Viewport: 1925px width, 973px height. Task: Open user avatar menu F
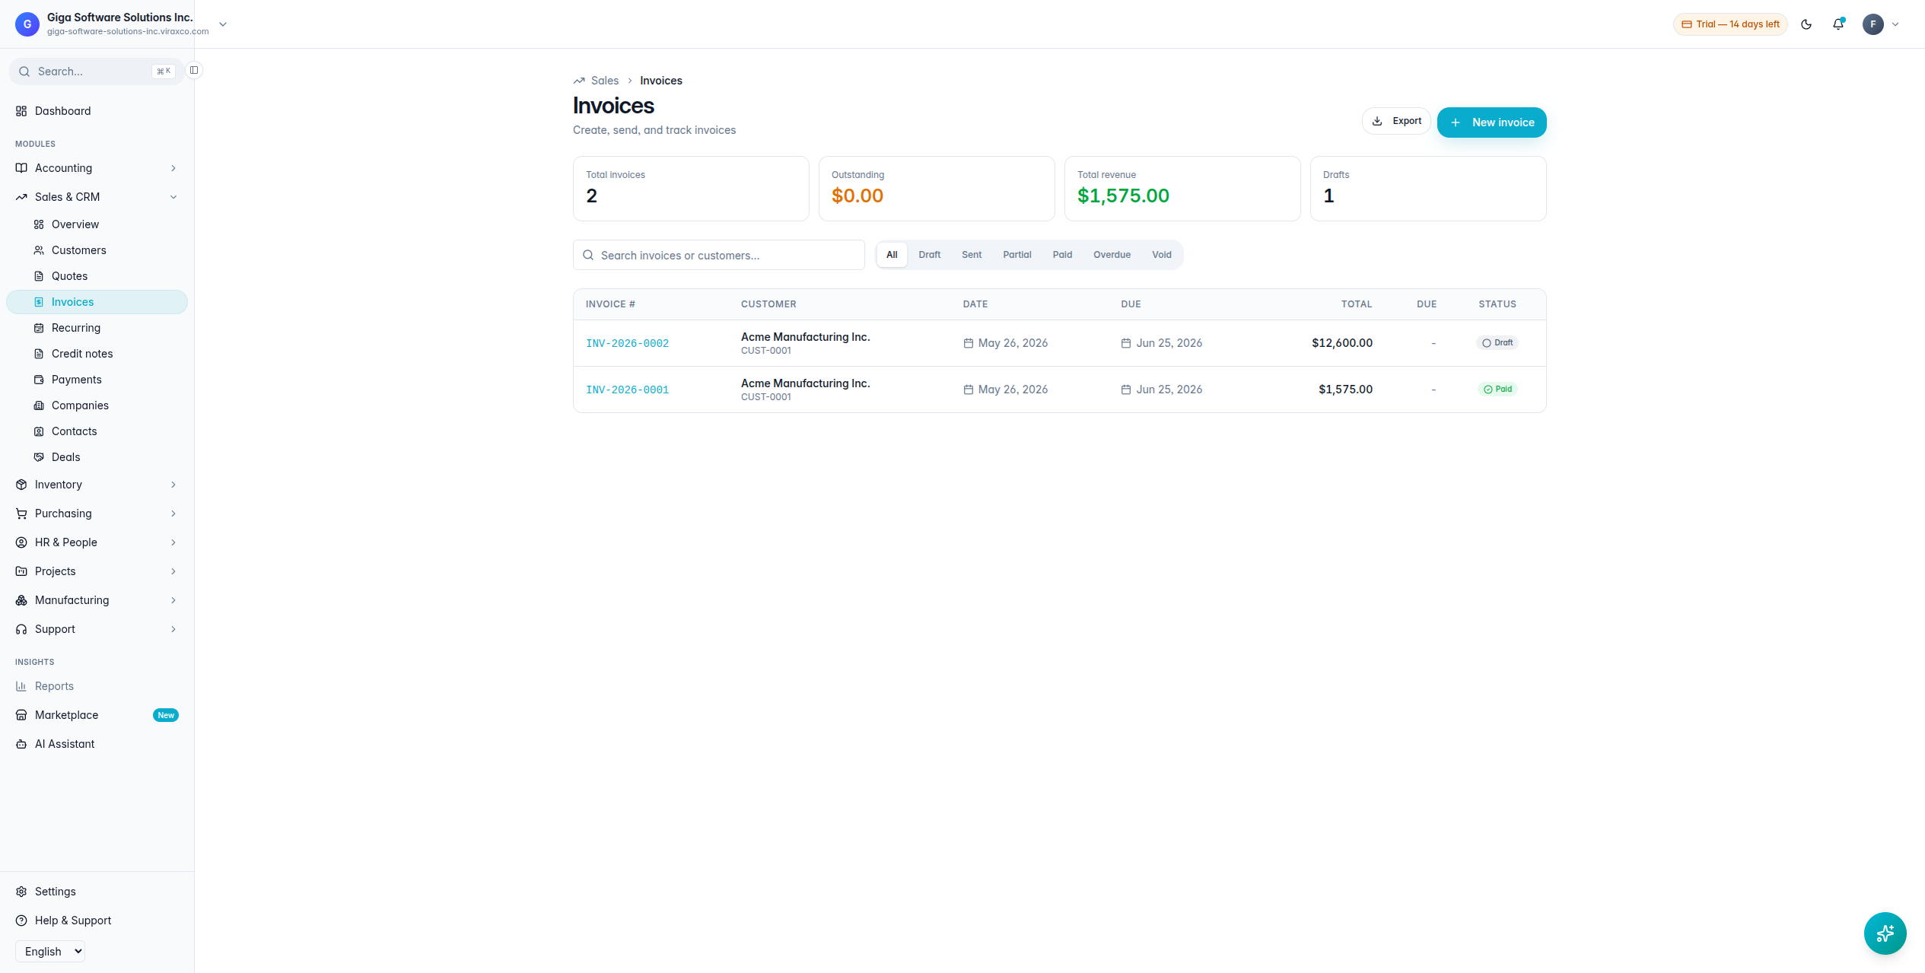click(x=1873, y=24)
